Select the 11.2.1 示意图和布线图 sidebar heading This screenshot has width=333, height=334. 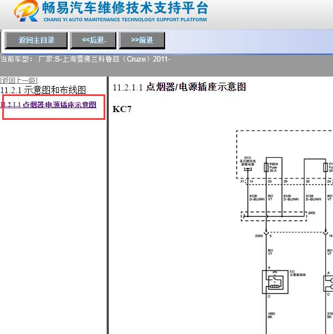tap(43, 90)
